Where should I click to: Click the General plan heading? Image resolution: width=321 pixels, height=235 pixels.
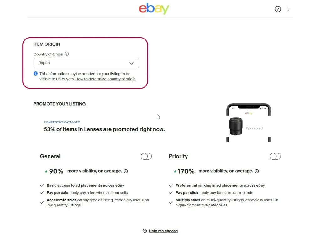[x=50, y=156]
